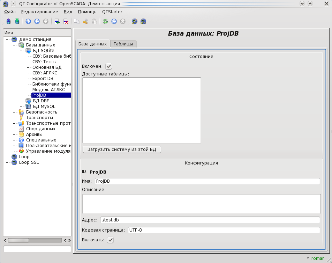
Task: Click the add item toolbar icon
Action: tap(57, 21)
